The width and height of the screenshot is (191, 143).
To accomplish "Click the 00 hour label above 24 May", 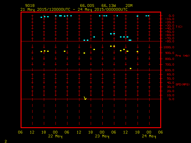I will point(149,132).
